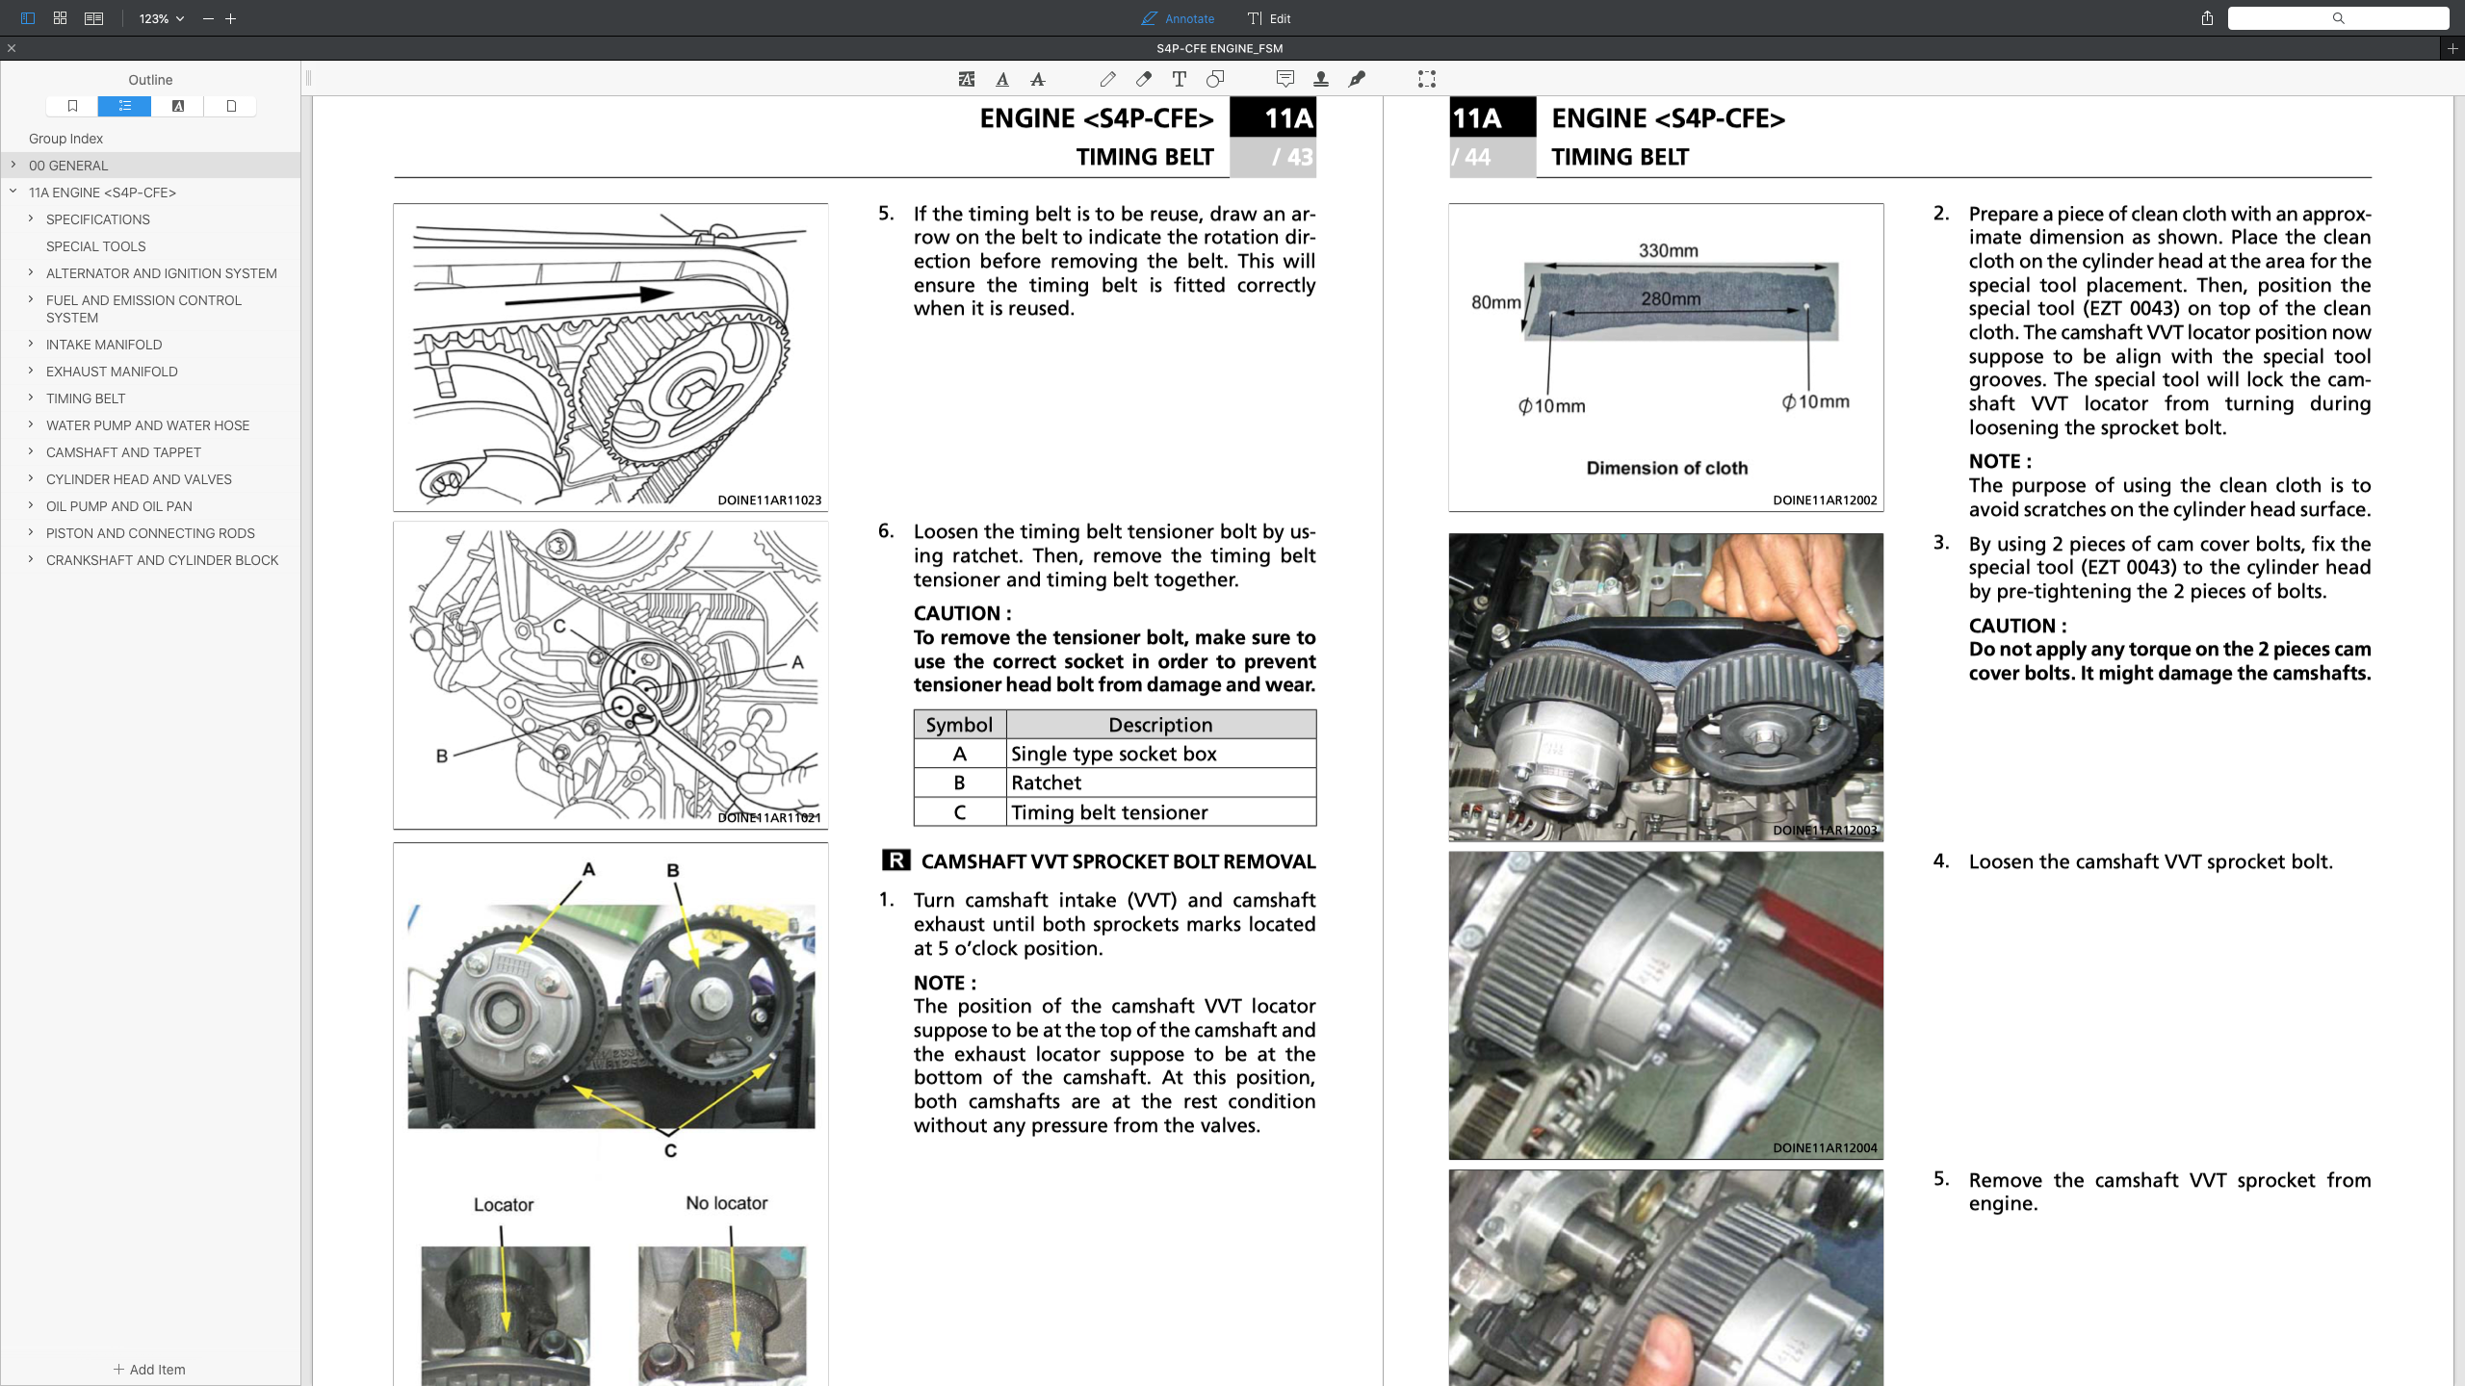Switch sidebar to Bookmarks view

point(72,106)
